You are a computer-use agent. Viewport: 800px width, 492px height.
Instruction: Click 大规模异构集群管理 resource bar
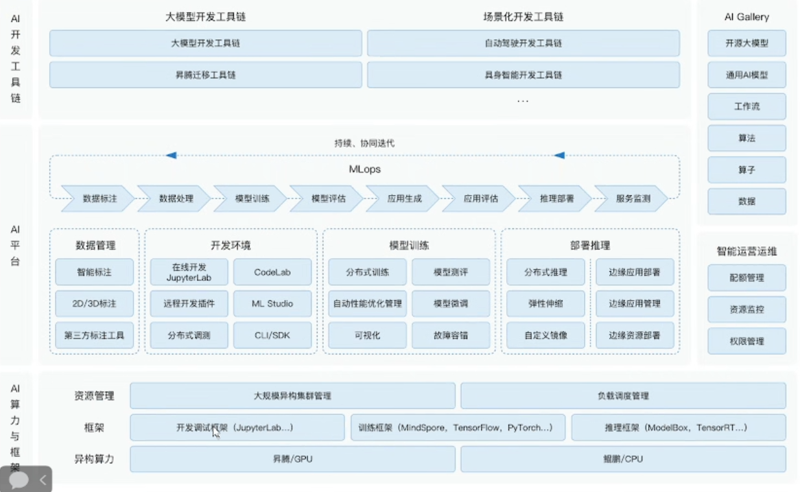pyautogui.click(x=292, y=395)
